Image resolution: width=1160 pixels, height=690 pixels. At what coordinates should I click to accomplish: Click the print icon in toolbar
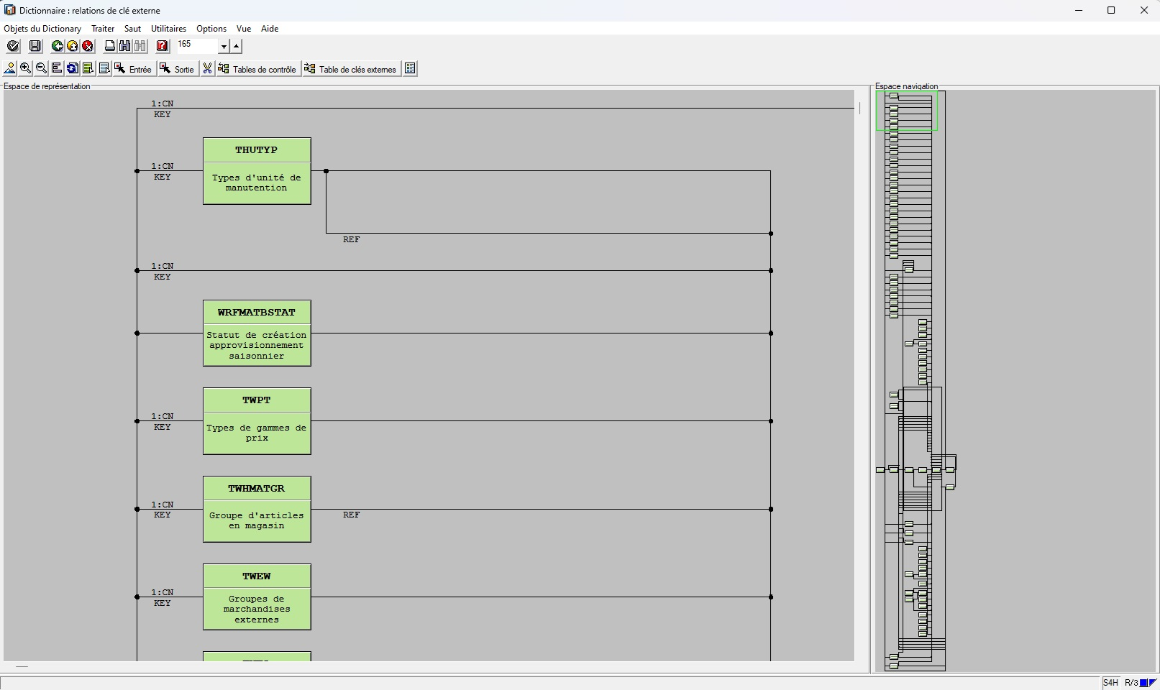(x=109, y=46)
